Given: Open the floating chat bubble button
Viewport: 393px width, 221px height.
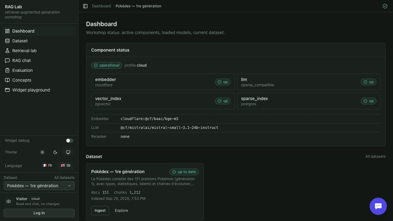Looking at the screenshot, I should (x=378, y=206).
